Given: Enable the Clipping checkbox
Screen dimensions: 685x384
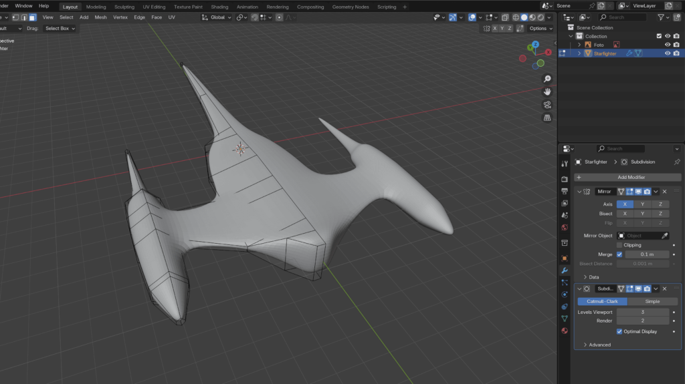Looking at the screenshot, I should pos(619,245).
